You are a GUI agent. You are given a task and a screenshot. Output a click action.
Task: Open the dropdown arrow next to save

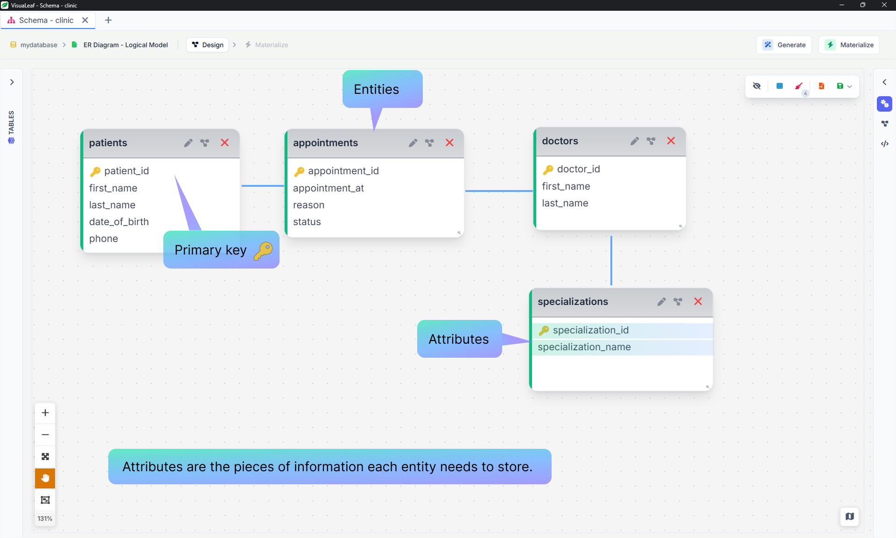click(x=850, y=86)
